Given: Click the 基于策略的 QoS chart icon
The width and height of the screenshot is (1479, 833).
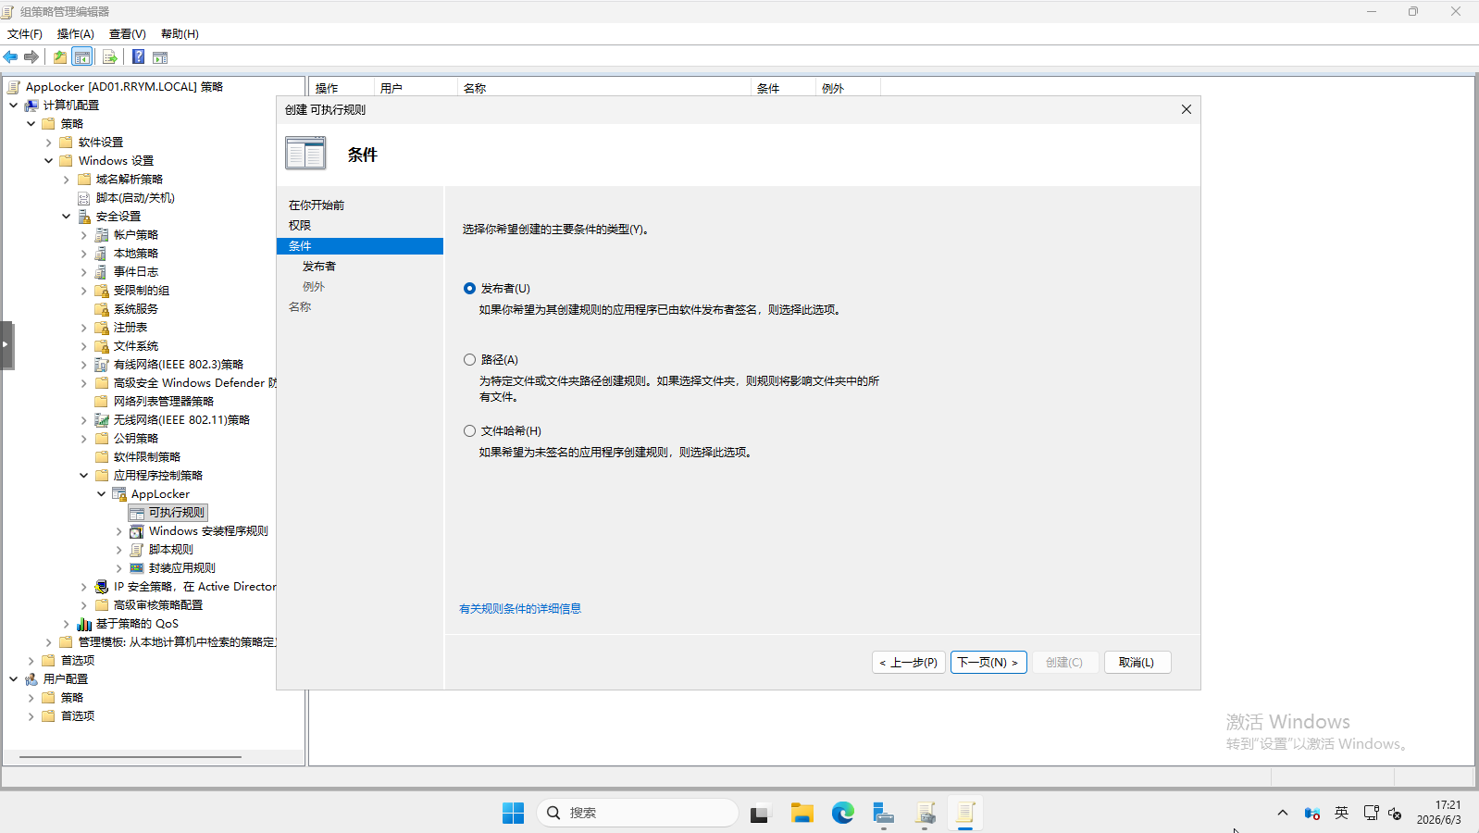Looking at the screenshot, I should [84, 624].
